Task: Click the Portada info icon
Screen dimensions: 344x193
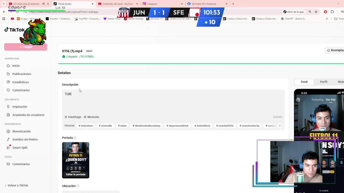Action: tap(75, 138)
